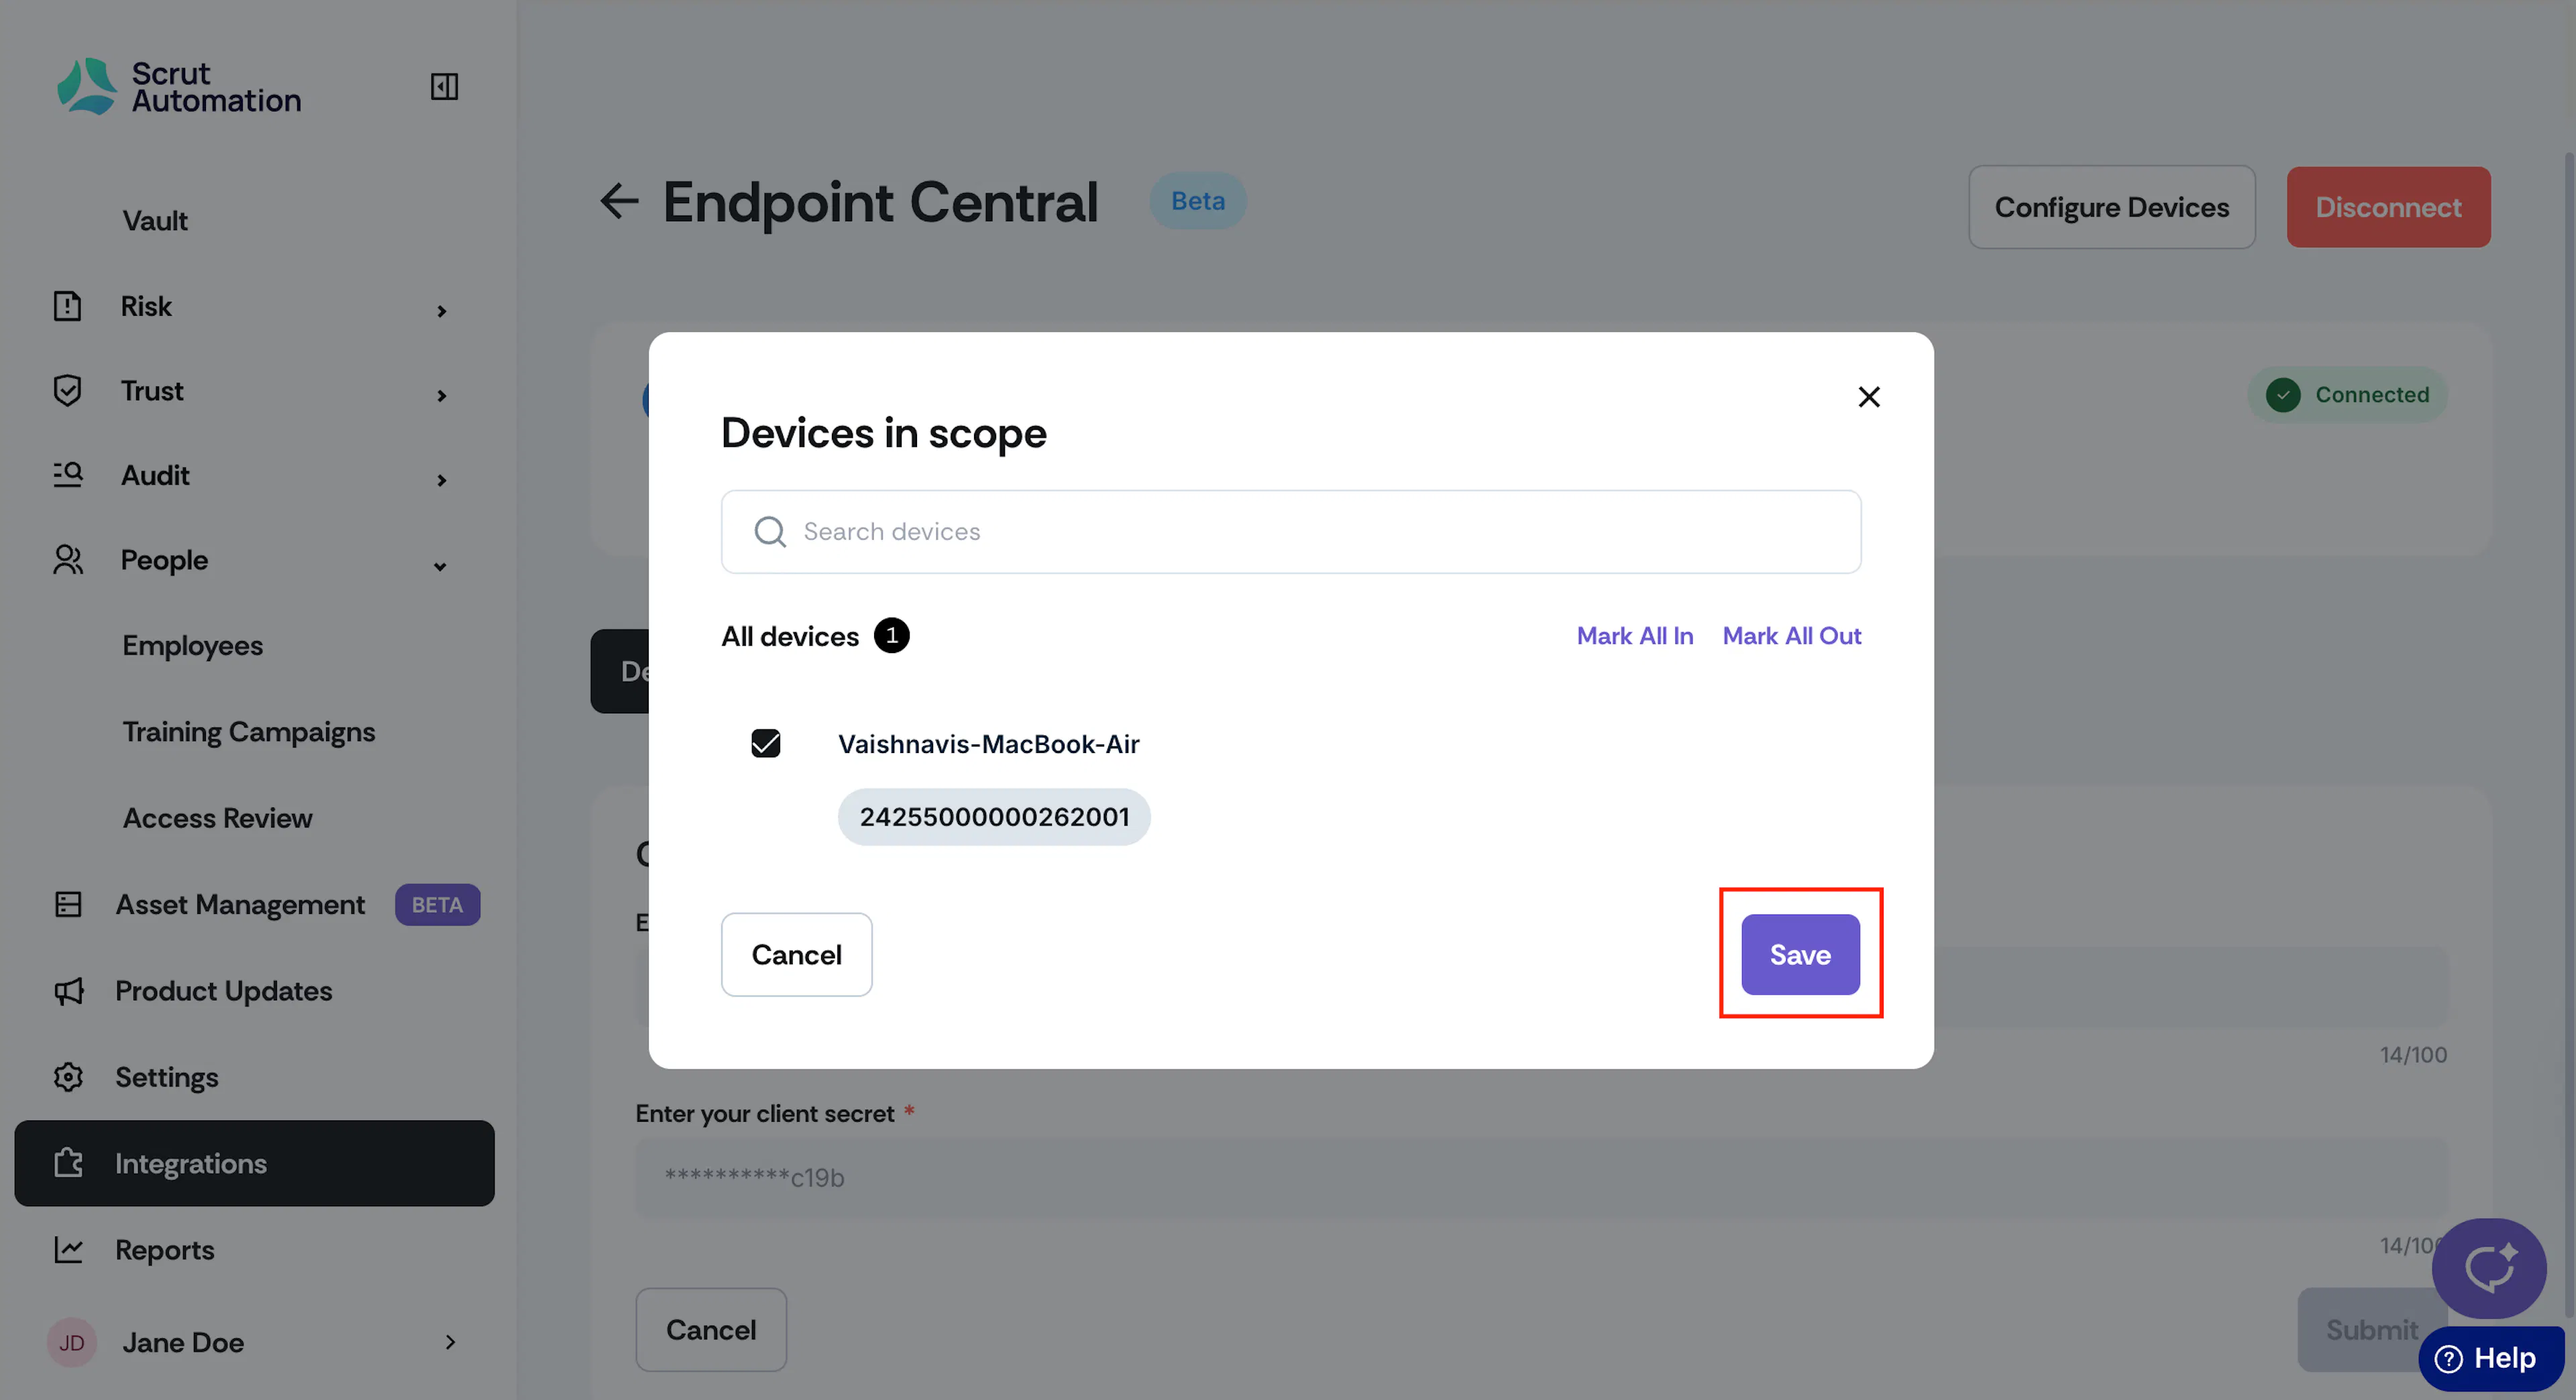The width and height of the screenshot is (2576, 1400).
Task: Collapse the sidebar panel icon
Action: [x=444, y=87]
